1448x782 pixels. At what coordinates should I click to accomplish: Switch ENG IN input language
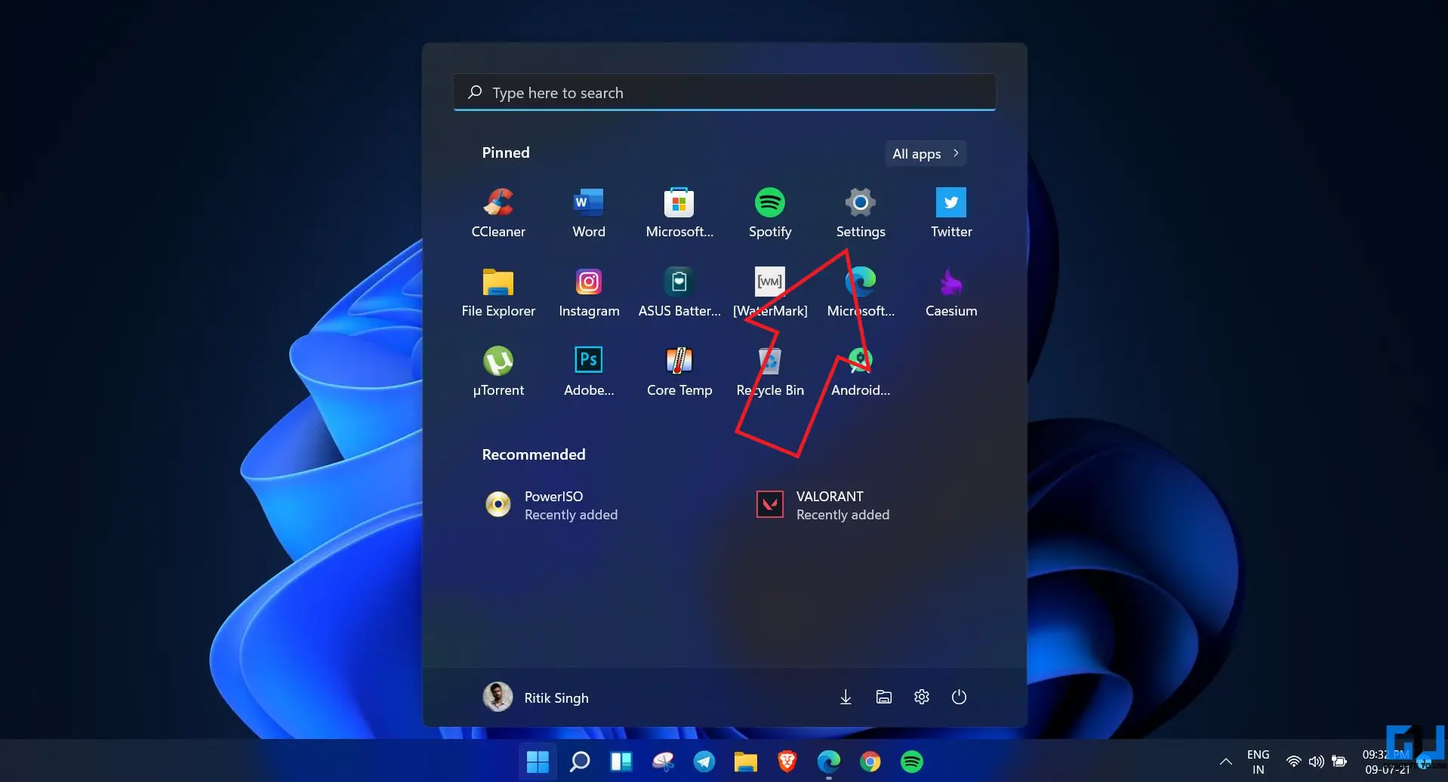(1258, 762)
